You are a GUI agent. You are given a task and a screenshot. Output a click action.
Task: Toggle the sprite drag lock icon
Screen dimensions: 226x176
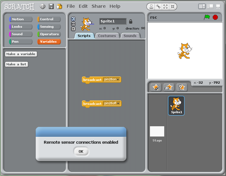[131, 21]
